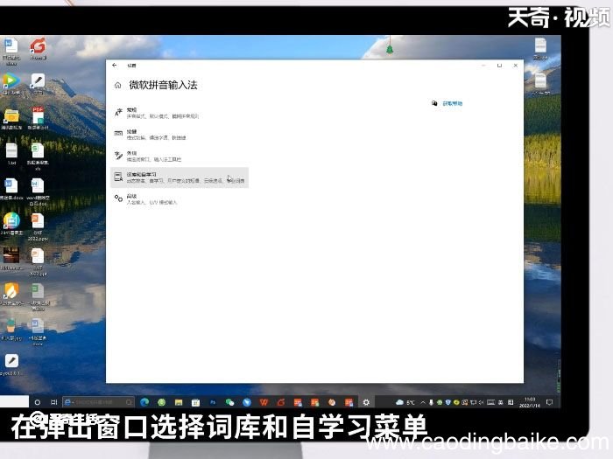613x459 pixels.
Task: Click the microphone icon in system tray
Action: 431,402
